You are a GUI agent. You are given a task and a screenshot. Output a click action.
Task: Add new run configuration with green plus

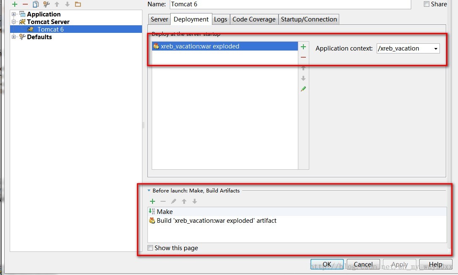15,4
